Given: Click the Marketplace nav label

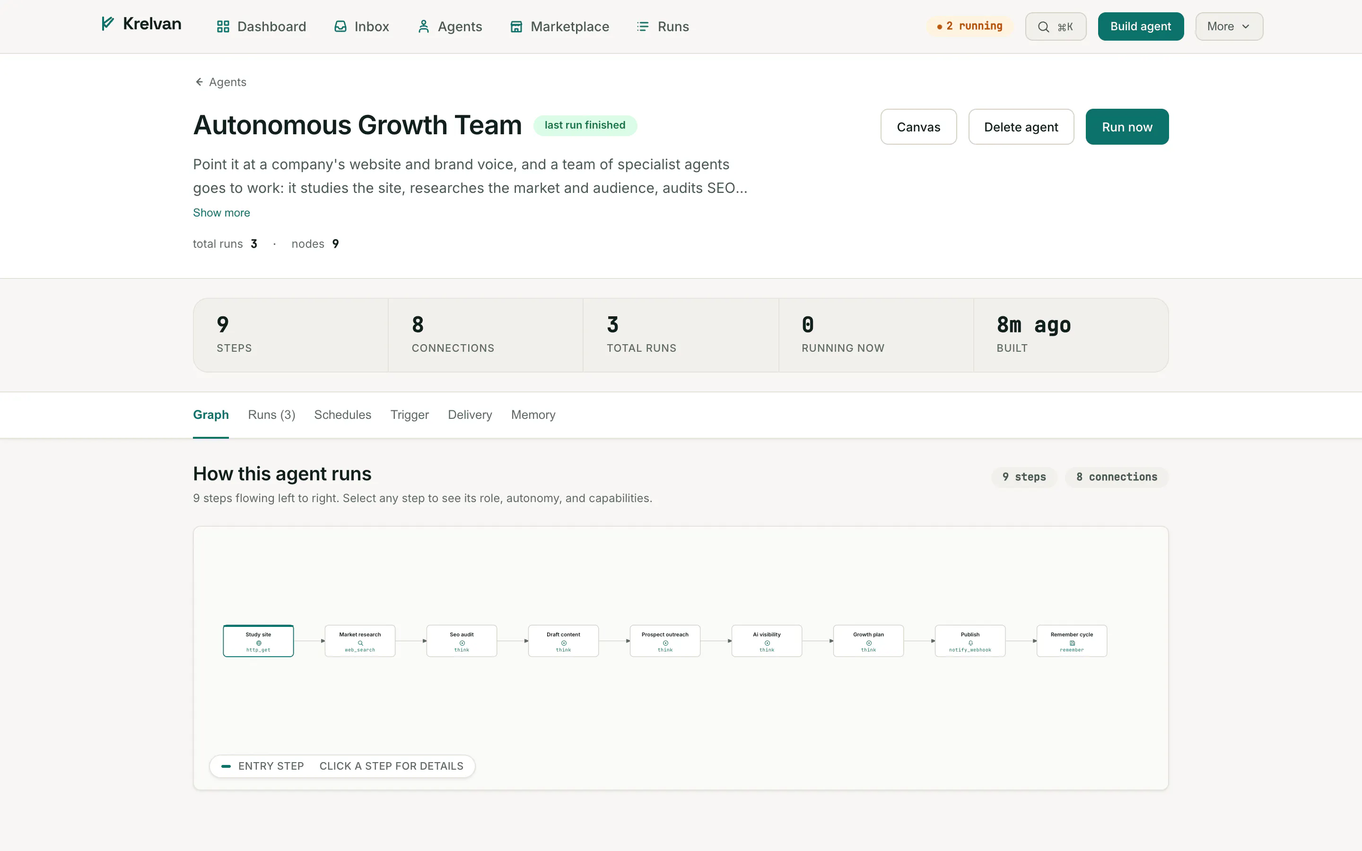Looking at the screenshot, I should [x=570, y=26].
